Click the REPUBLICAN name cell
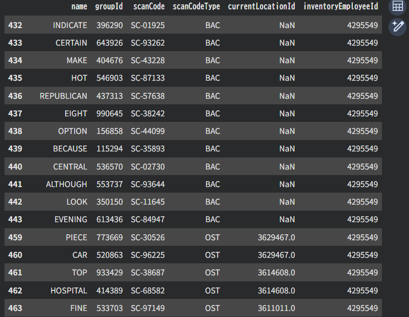 63,96
